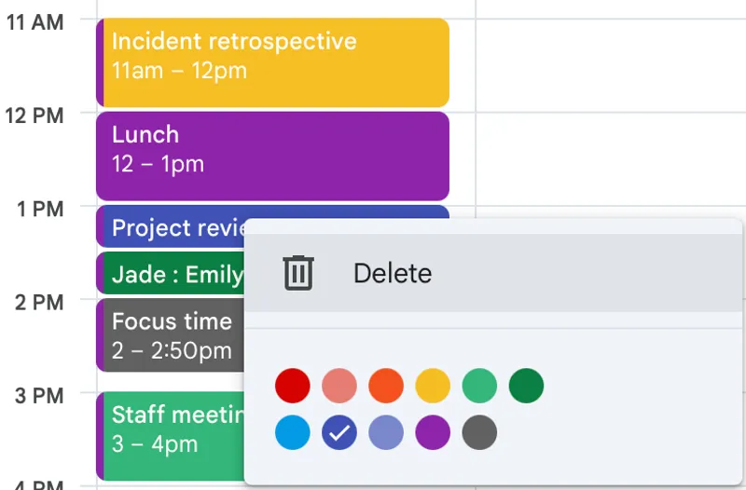Choose the yellow banana color swatch

(x=433, y=386)
